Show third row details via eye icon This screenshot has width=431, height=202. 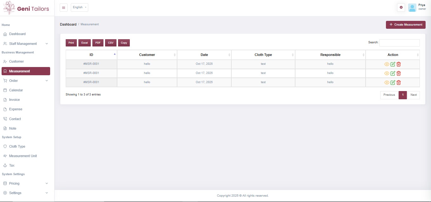(x=387, y=83)
